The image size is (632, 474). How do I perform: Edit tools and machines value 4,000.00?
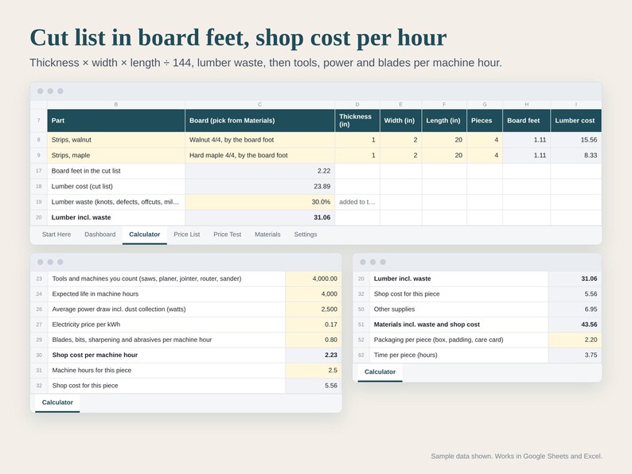click(313, 278)
